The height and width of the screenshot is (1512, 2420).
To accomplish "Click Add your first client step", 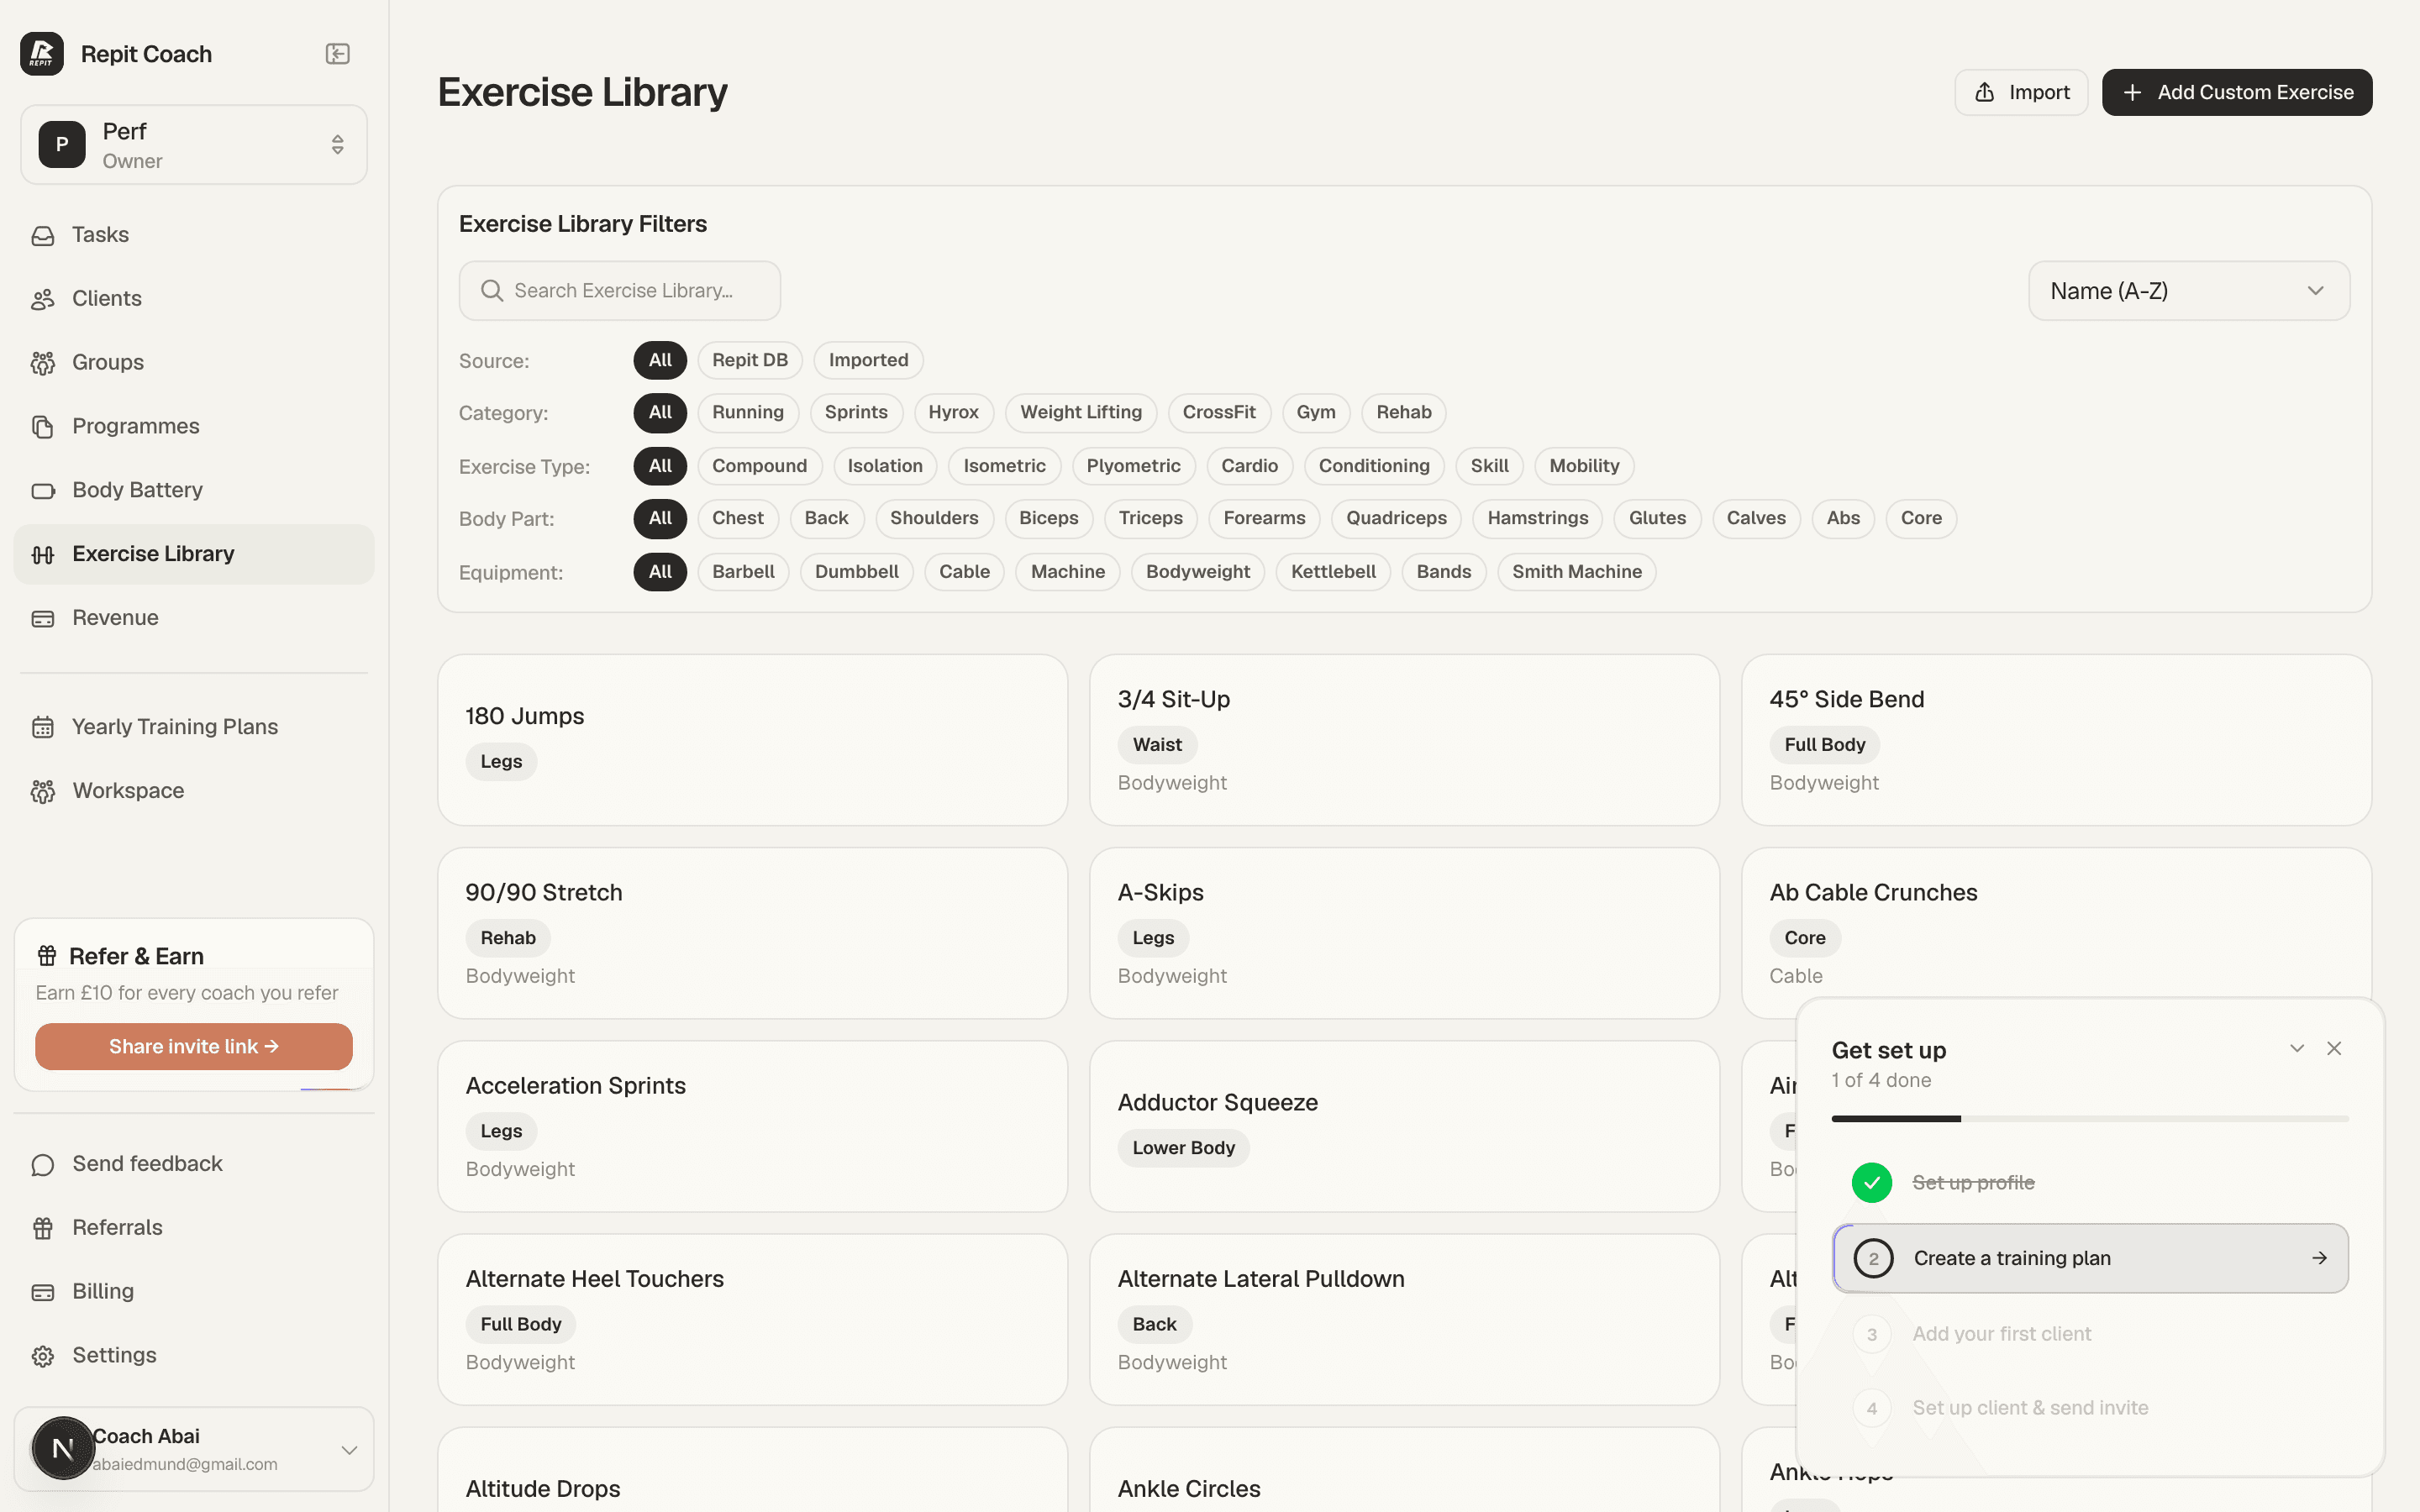I will (x=2090, y=1334).
